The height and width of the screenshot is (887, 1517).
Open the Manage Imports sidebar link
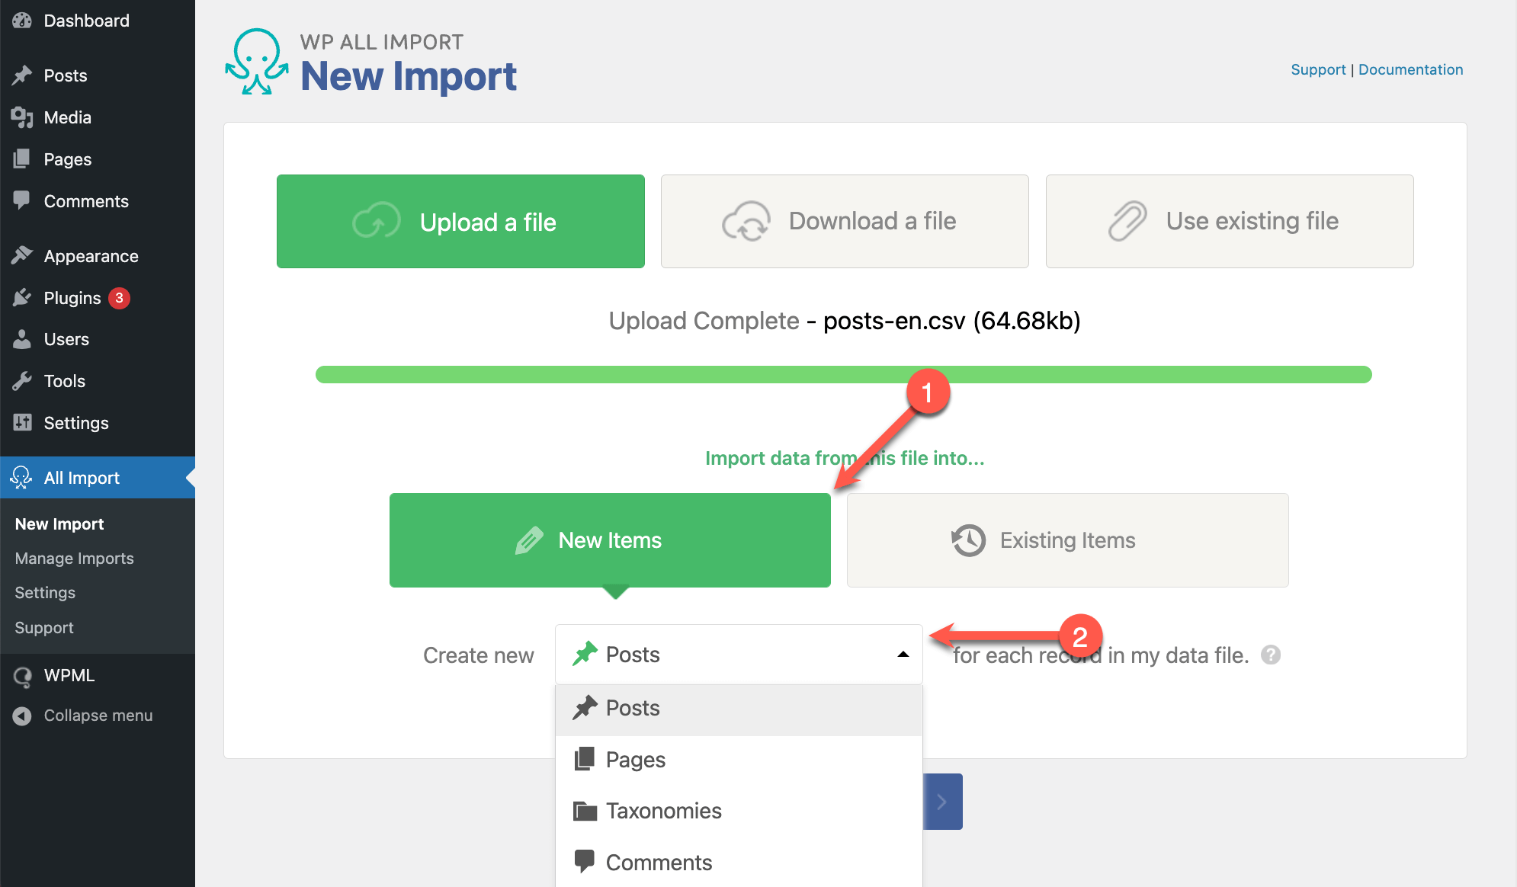(75, 558)
